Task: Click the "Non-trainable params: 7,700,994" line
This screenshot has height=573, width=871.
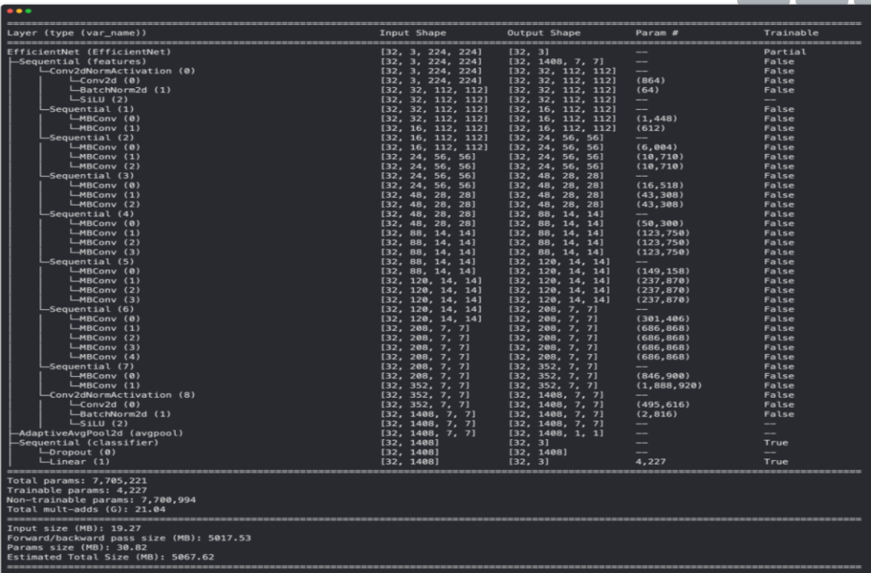Action: (x=101, y=500)
